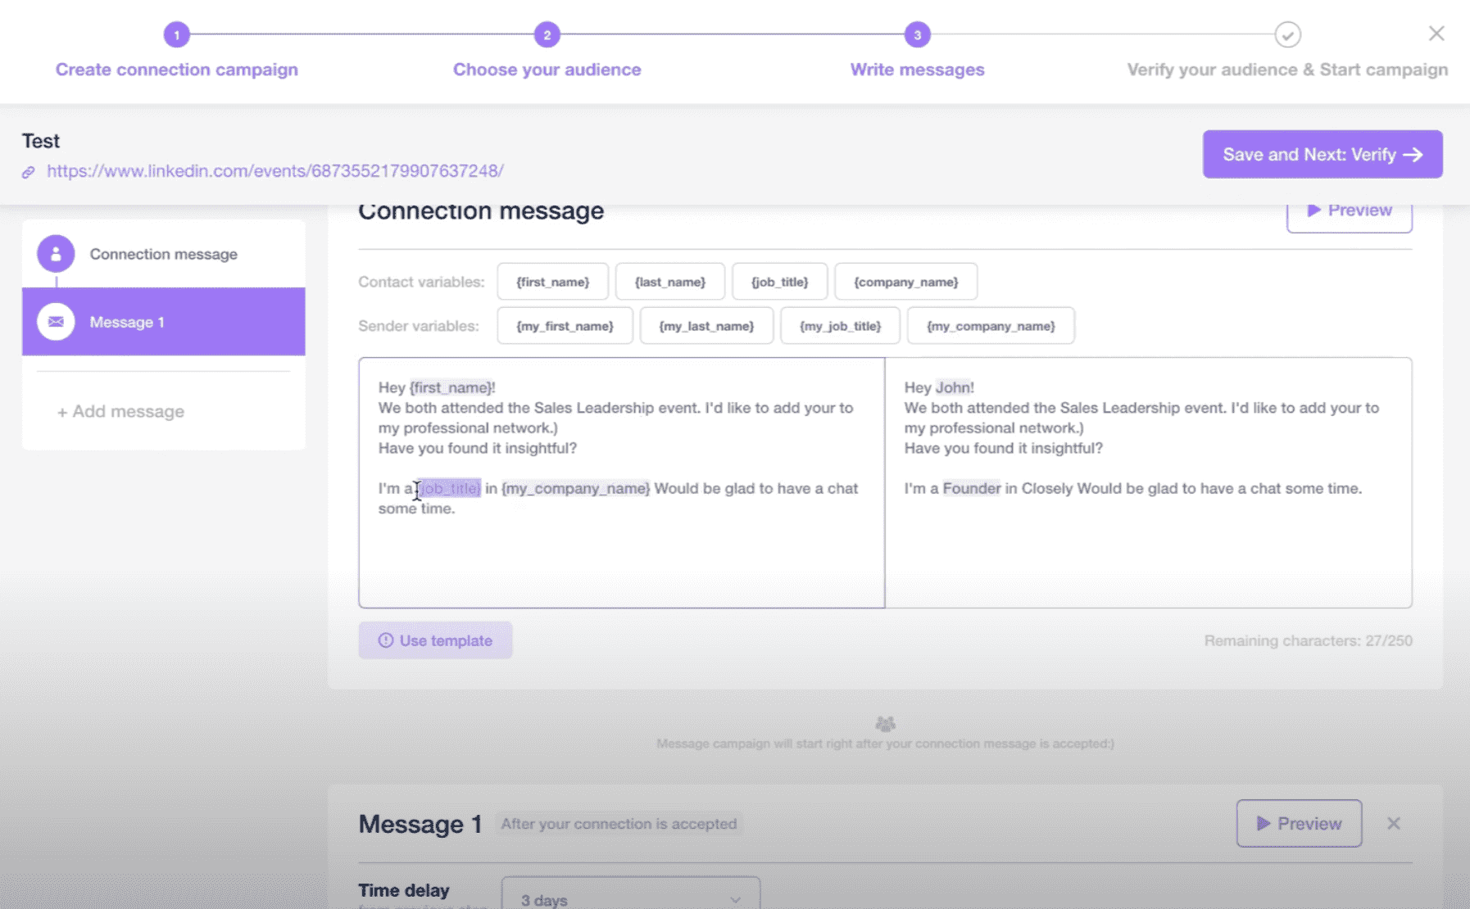Close the campaign wizard with the X
The width and height of the screenshot is (1470, 909).
[1436, 34]
